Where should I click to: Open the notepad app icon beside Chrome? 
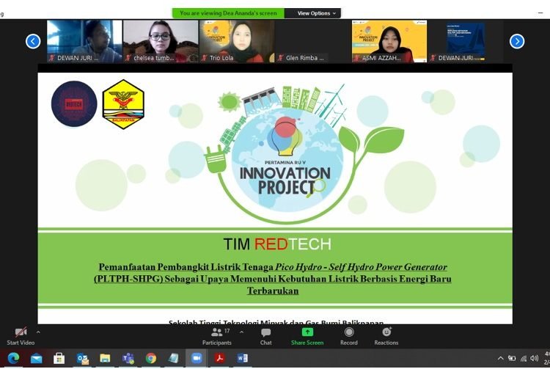(173, 358)
